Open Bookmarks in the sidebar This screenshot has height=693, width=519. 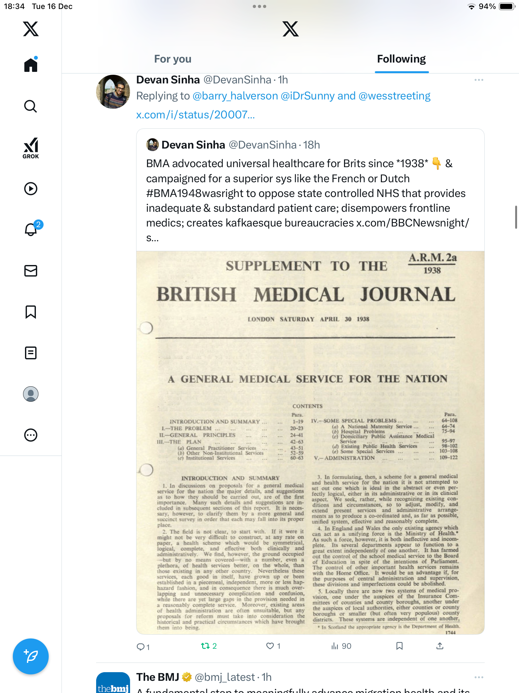pos(31,312)
